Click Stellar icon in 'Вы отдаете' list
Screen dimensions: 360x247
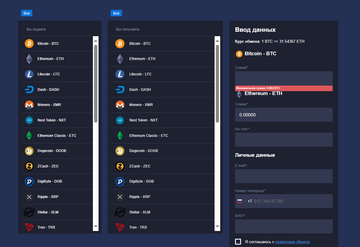coord(29,212)
